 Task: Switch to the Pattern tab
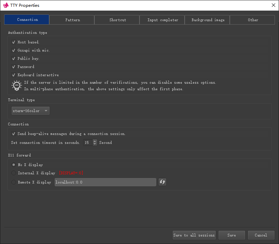point(72,20)
